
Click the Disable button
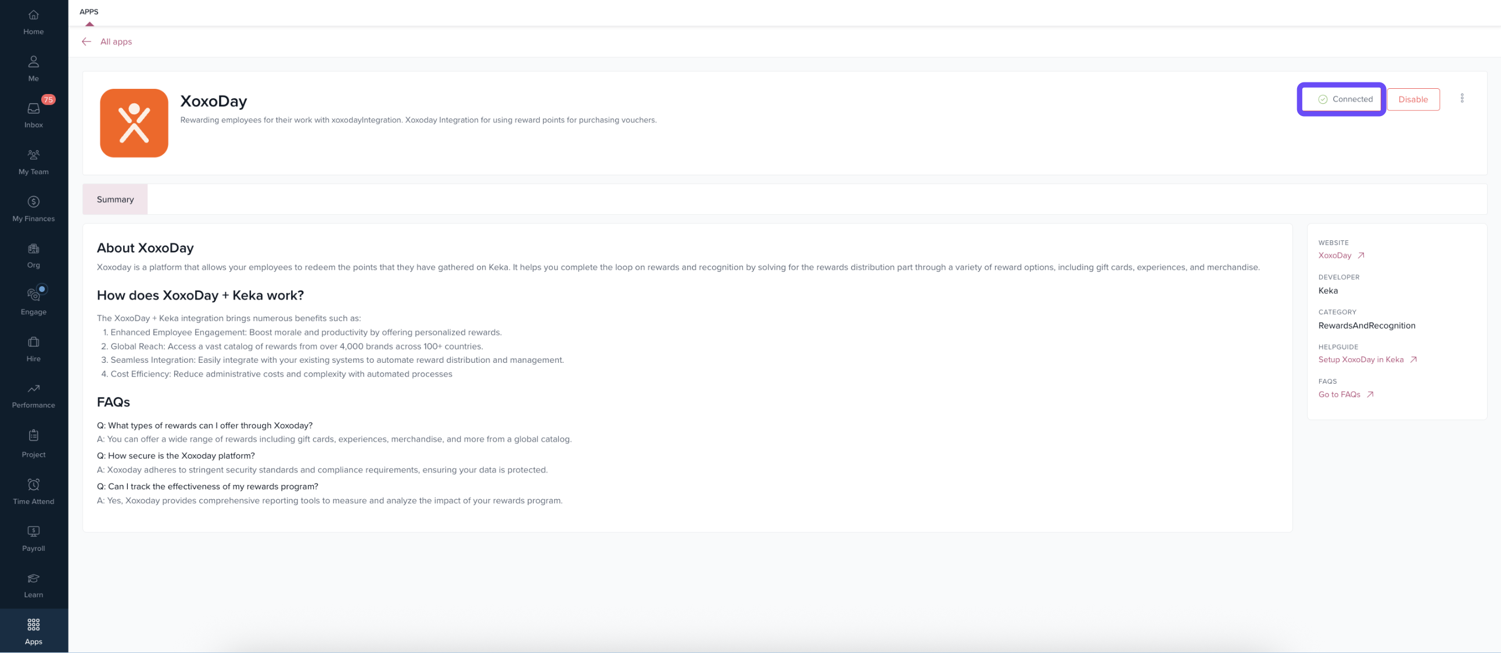pyautogui.click(x=1413, y=99)
